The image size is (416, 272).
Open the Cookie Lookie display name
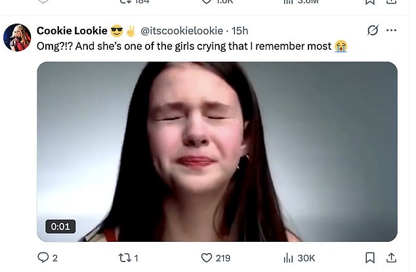point(72,31)
